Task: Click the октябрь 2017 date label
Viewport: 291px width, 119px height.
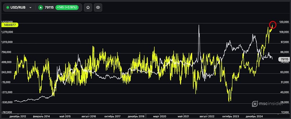Action: [112, 116]
